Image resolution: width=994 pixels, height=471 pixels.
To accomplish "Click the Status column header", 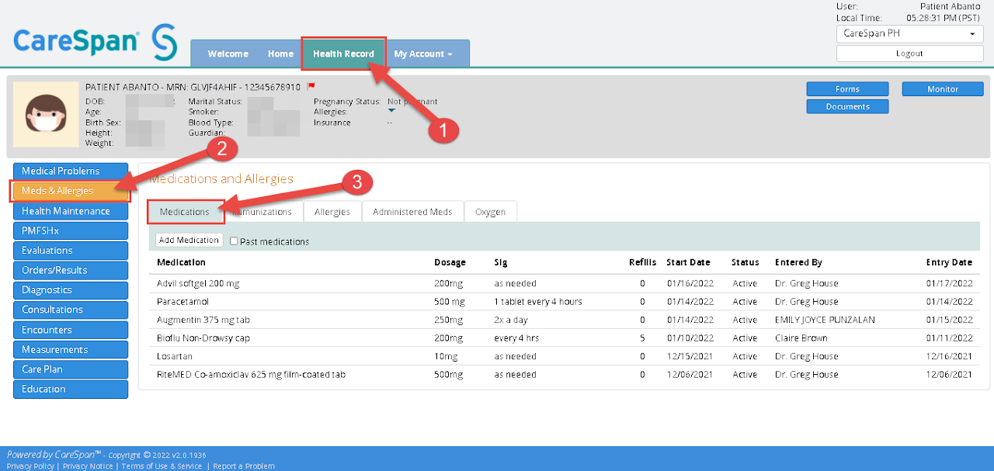I will click(745, 262).
